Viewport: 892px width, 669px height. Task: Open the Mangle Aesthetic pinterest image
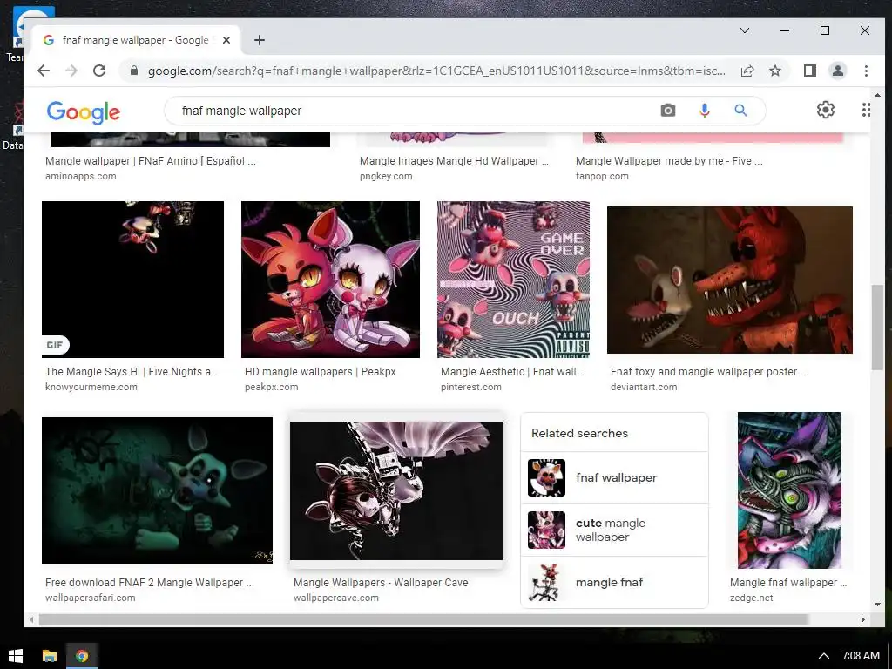513,280
